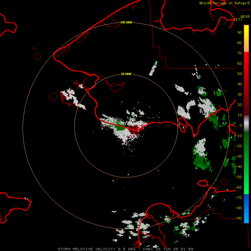251x251 pixels.
Task: Select the STORM RELATIVE VELOCITY footer caption
Action: click(126, 249)
